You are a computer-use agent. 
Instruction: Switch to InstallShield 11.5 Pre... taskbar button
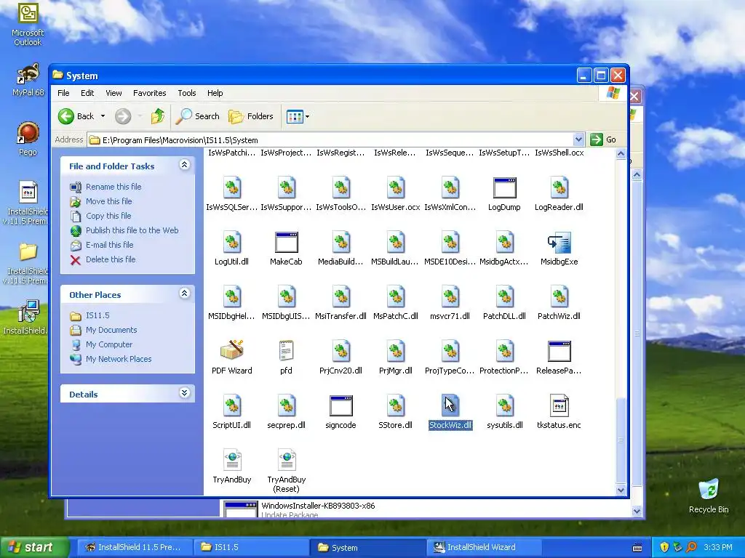coord(135,547)
